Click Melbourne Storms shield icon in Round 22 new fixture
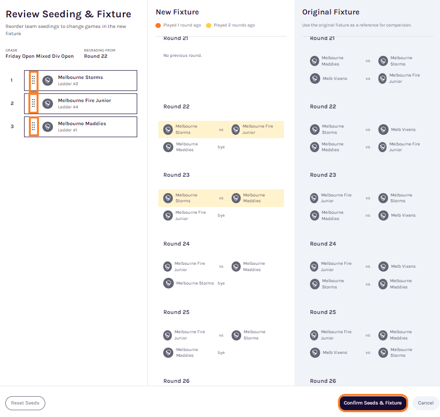440x417 pixels. click(168, 130)
